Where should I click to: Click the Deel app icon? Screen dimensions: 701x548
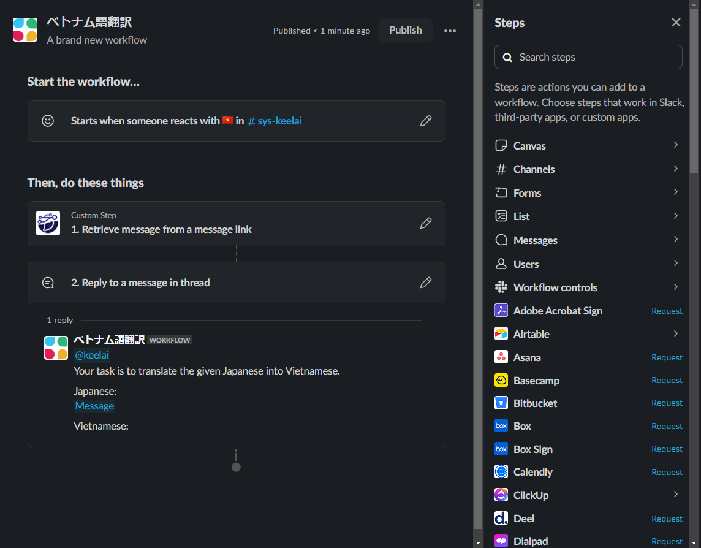[501, 518]
